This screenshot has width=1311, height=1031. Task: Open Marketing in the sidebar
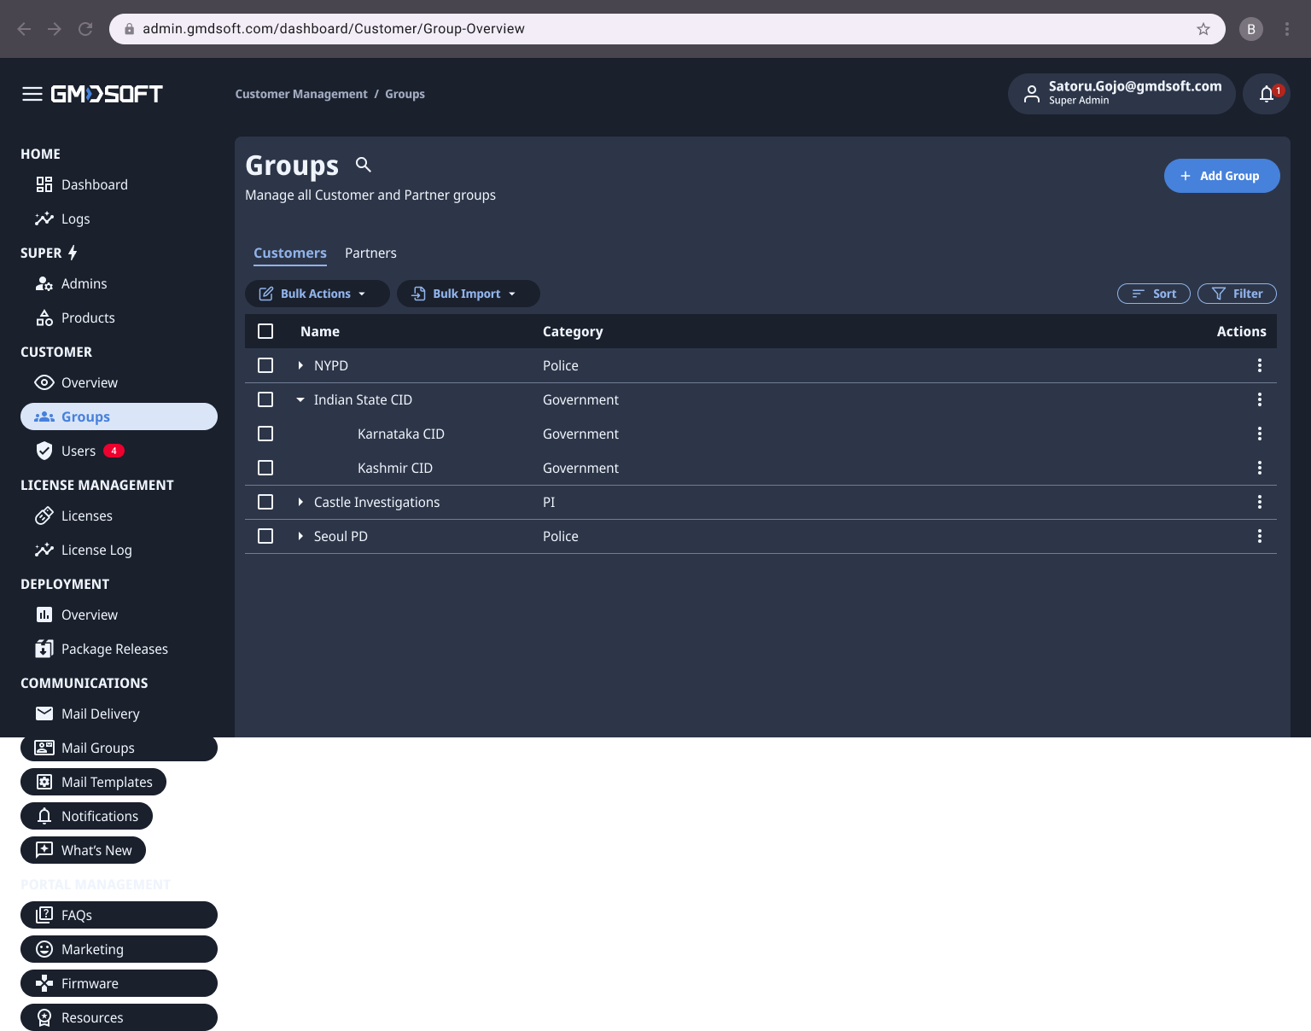pos(119,949)
